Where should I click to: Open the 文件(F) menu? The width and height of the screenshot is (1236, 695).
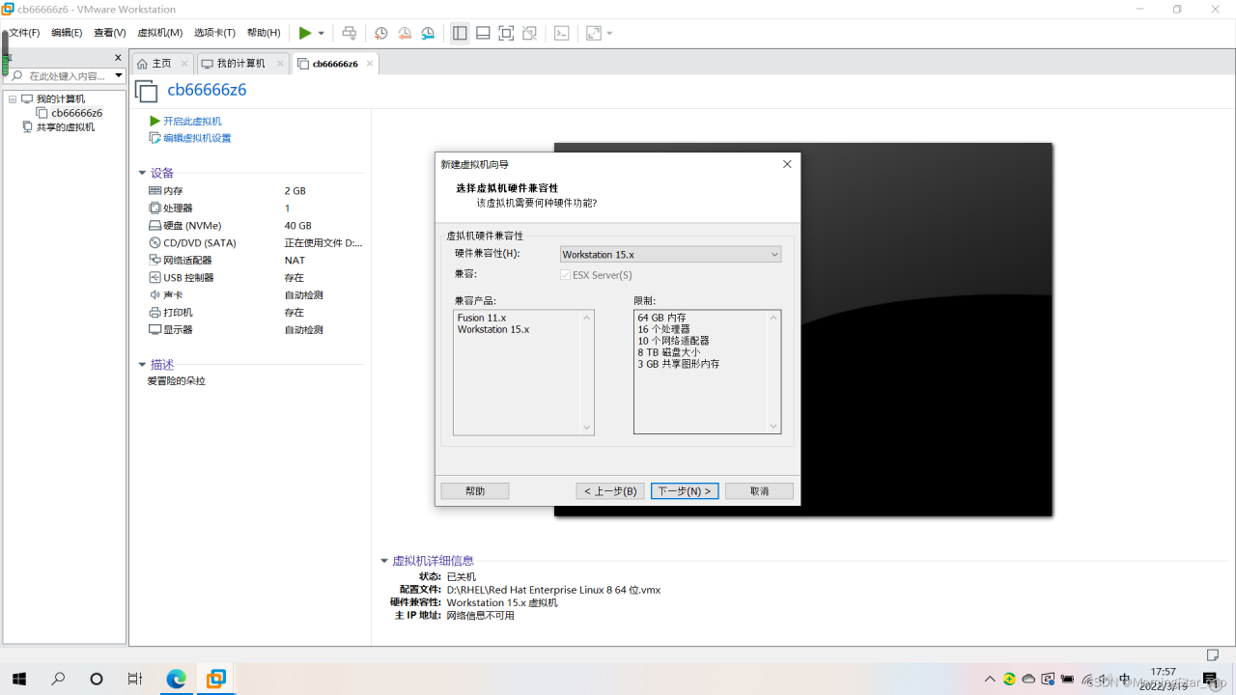point(24,33)
